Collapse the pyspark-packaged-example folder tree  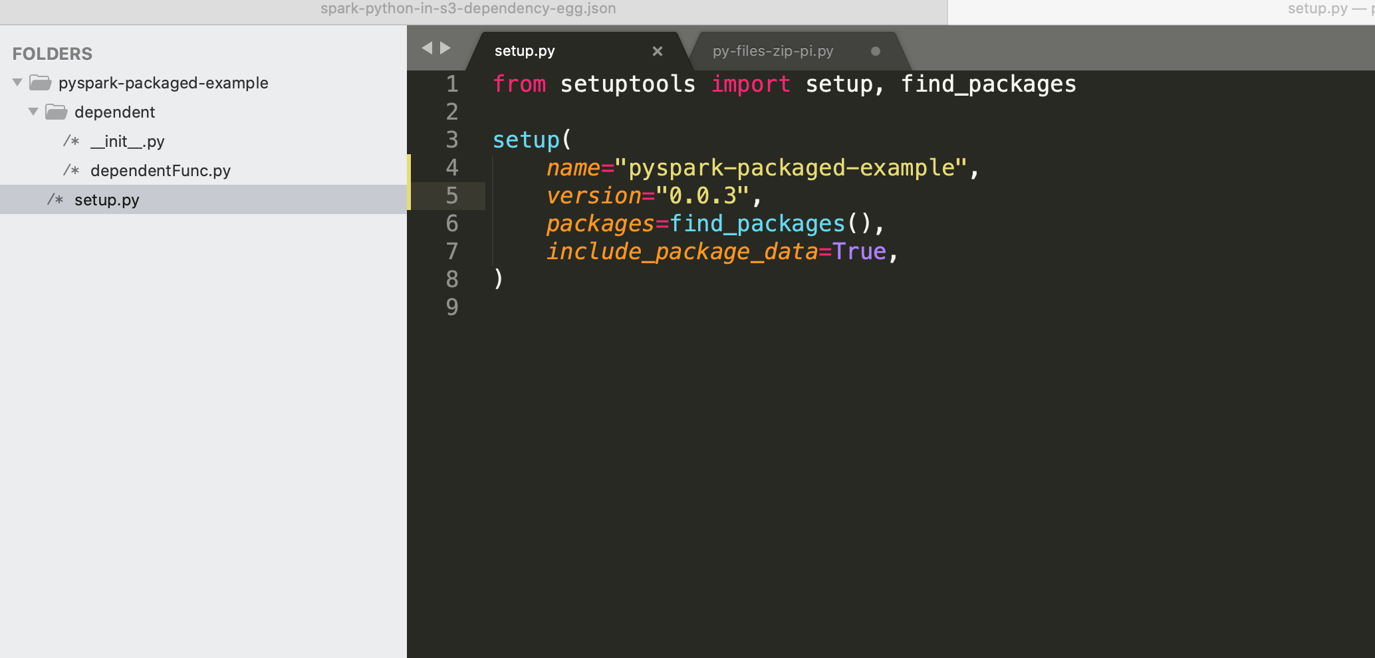18,83
